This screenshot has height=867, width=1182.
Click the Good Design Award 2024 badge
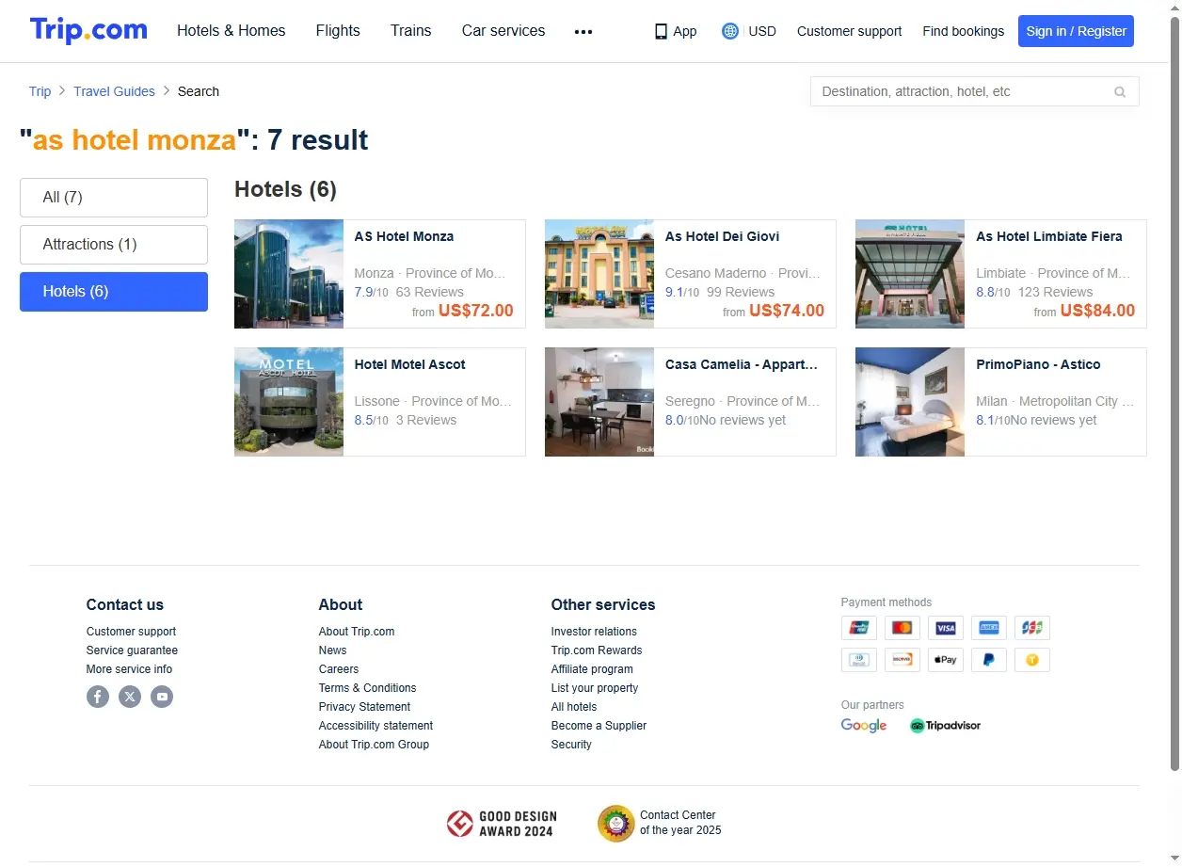502,824
